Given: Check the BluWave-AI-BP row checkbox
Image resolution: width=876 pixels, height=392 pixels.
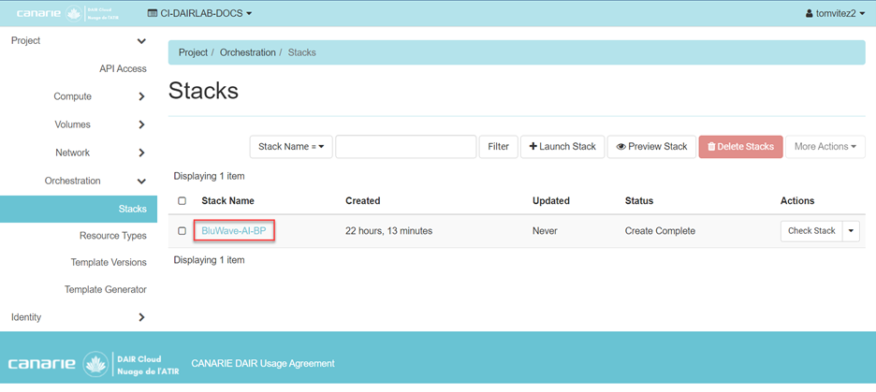Looking at the screenshot, I should point(182,231).
